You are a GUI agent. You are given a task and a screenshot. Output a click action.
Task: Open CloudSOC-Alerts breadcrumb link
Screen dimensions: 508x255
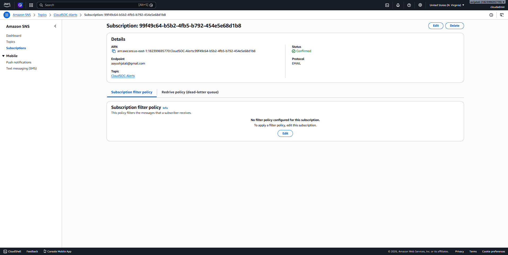[65, 15]
